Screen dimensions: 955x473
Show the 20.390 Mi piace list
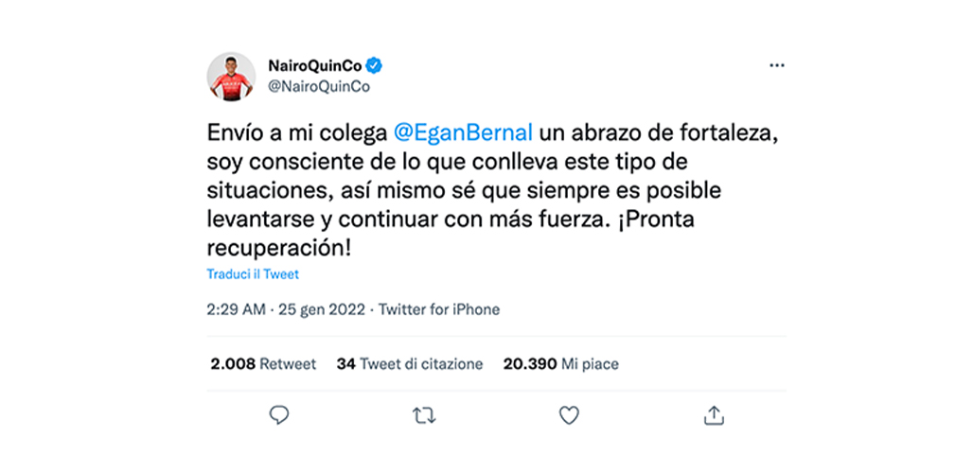[560, 363]
